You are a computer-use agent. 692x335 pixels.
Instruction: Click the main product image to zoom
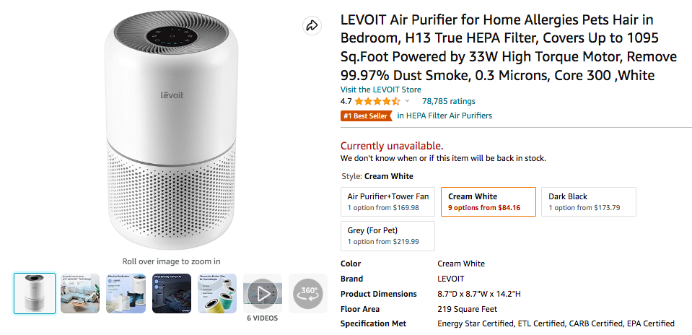point(172,130)
